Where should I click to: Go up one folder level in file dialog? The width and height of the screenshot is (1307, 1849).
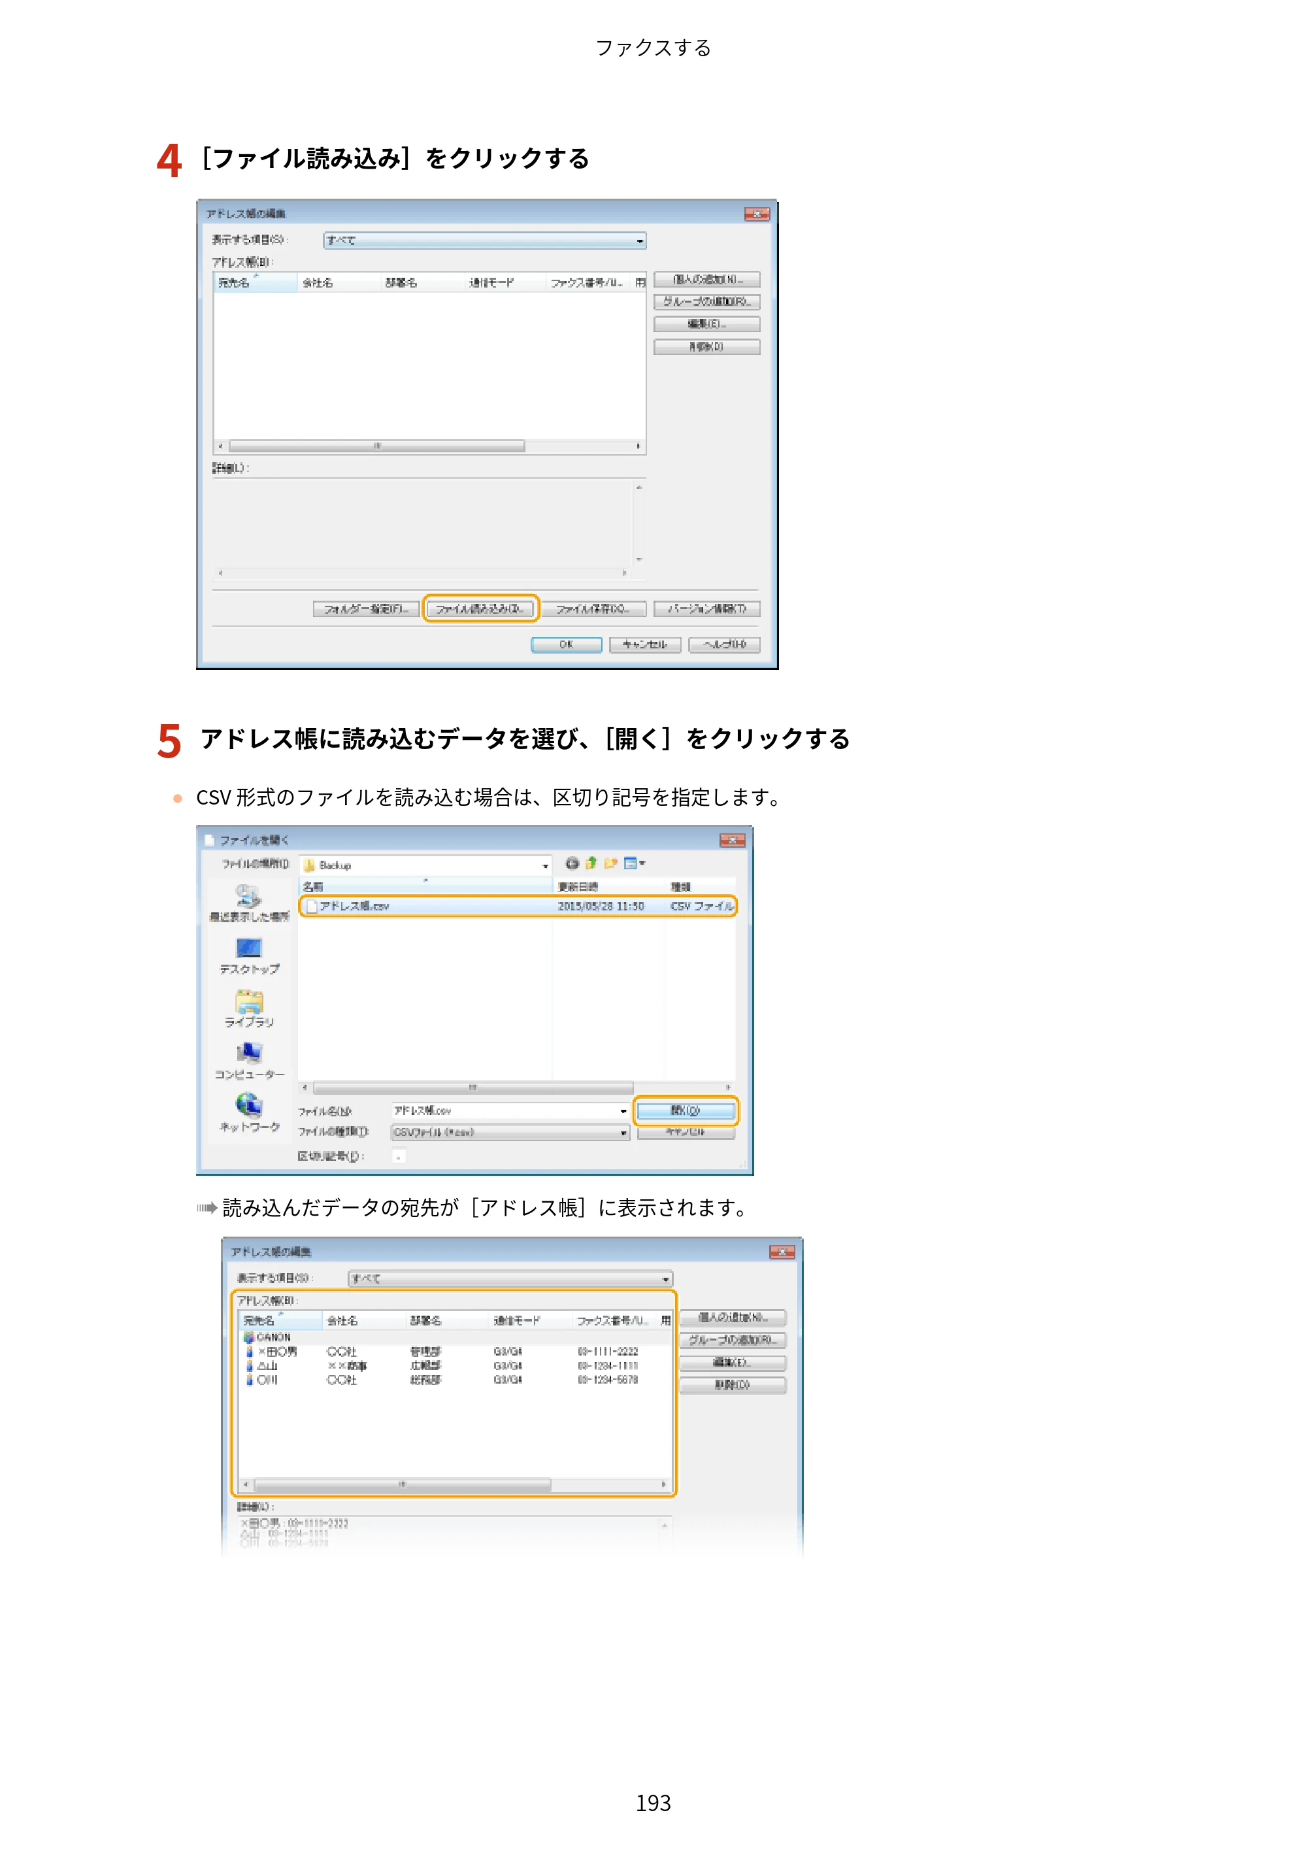coord(591,863)
